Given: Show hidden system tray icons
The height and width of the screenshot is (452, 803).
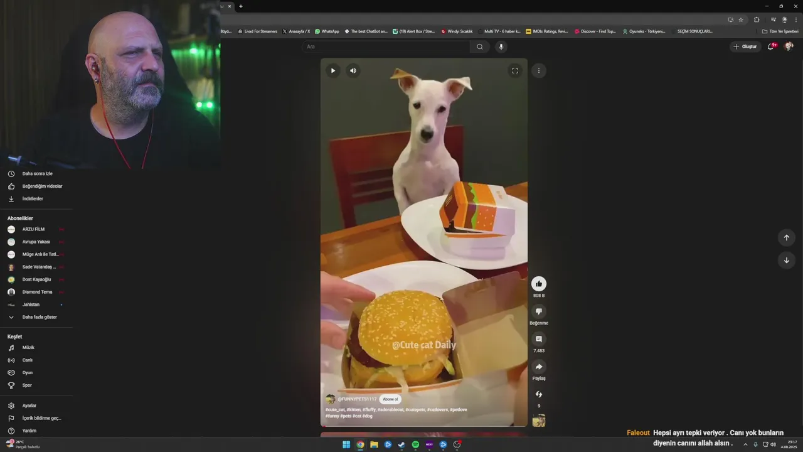Looking at the screenshot, I should (745, 444).
